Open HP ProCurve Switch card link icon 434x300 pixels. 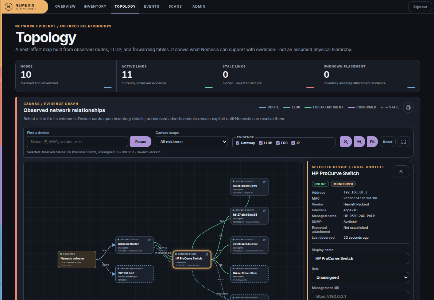coord(207,254)
